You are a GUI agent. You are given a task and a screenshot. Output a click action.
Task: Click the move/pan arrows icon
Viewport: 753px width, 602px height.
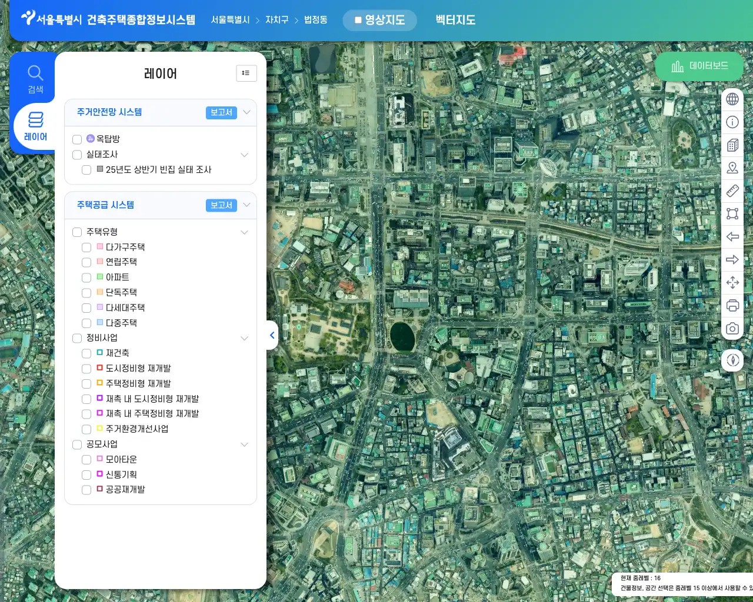(x=732, y=283)
